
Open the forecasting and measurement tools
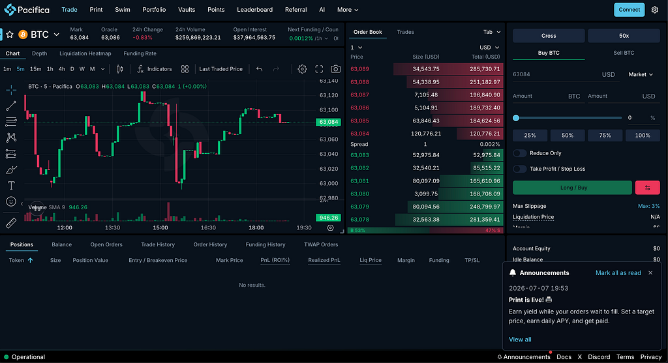(x=11, y=154)
